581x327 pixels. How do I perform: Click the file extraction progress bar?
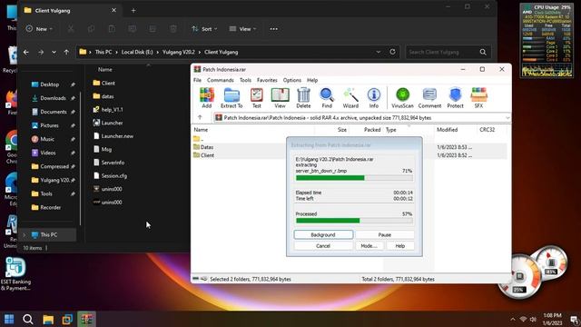(x=354, y=178)
